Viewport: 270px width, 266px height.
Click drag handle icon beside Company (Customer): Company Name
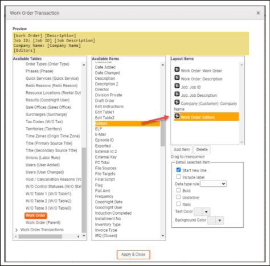click(x=177, y=102)
